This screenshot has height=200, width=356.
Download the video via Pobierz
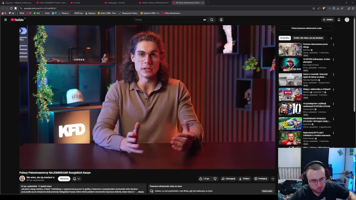click(x=244, y=179)
